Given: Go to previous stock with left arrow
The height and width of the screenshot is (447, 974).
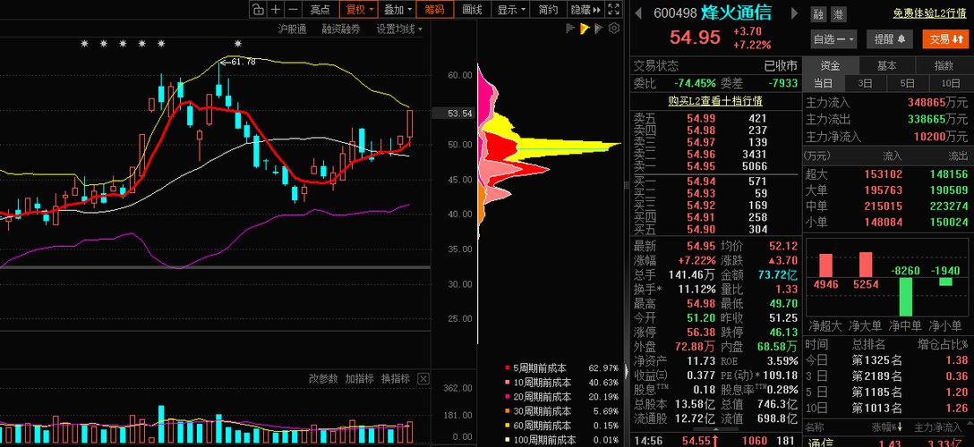Looking at the screenshot, I should pyautogui.click(x=639, y=13).
